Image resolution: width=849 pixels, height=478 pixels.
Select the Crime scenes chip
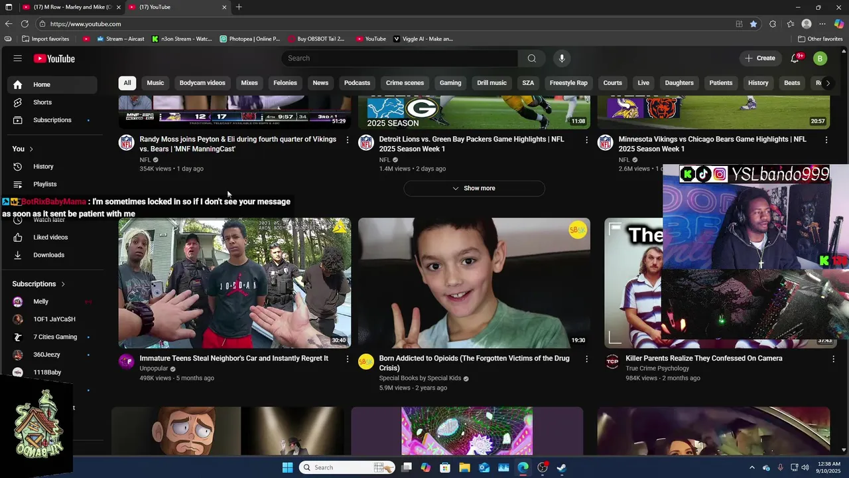(405, 83)
